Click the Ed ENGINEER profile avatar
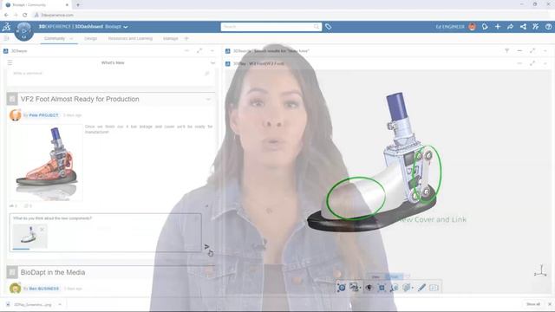Screen dimensions: 555x312 pos(472,27)
